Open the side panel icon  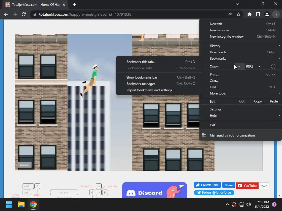click(258, 14)
